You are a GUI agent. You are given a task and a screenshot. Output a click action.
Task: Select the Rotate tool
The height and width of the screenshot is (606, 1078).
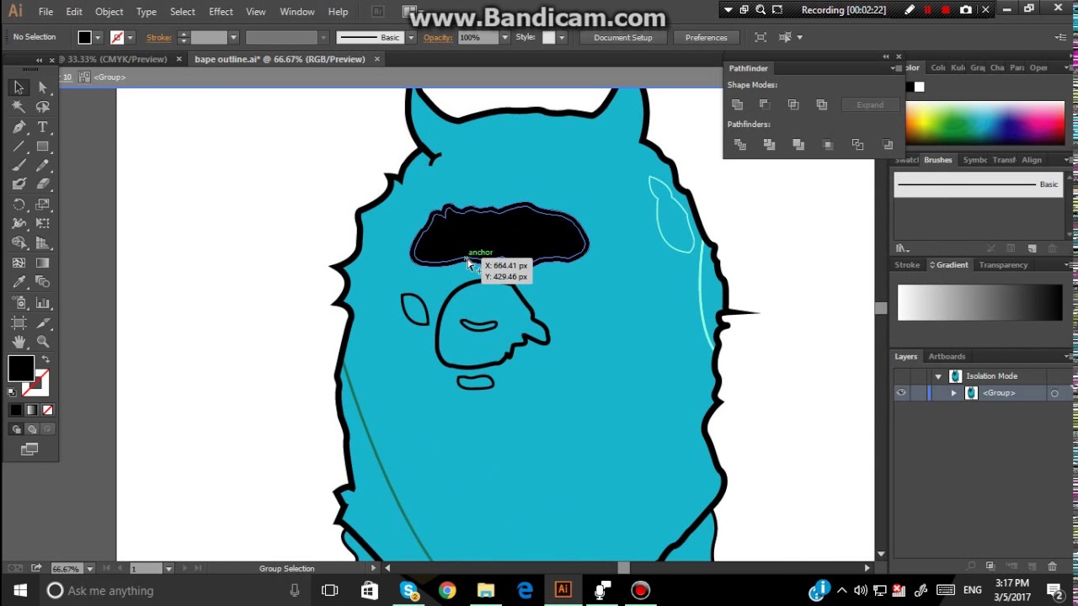coord(19,205)
